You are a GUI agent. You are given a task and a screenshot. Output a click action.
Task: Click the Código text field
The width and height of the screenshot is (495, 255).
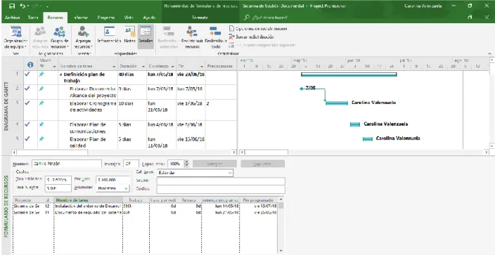point(221,190)
